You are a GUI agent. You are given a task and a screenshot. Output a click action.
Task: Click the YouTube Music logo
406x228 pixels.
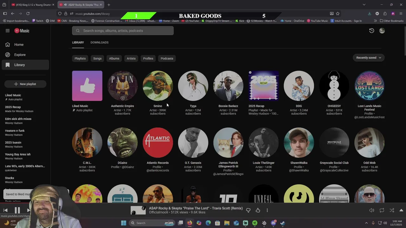pyautogui.click(x=22, y=31)
